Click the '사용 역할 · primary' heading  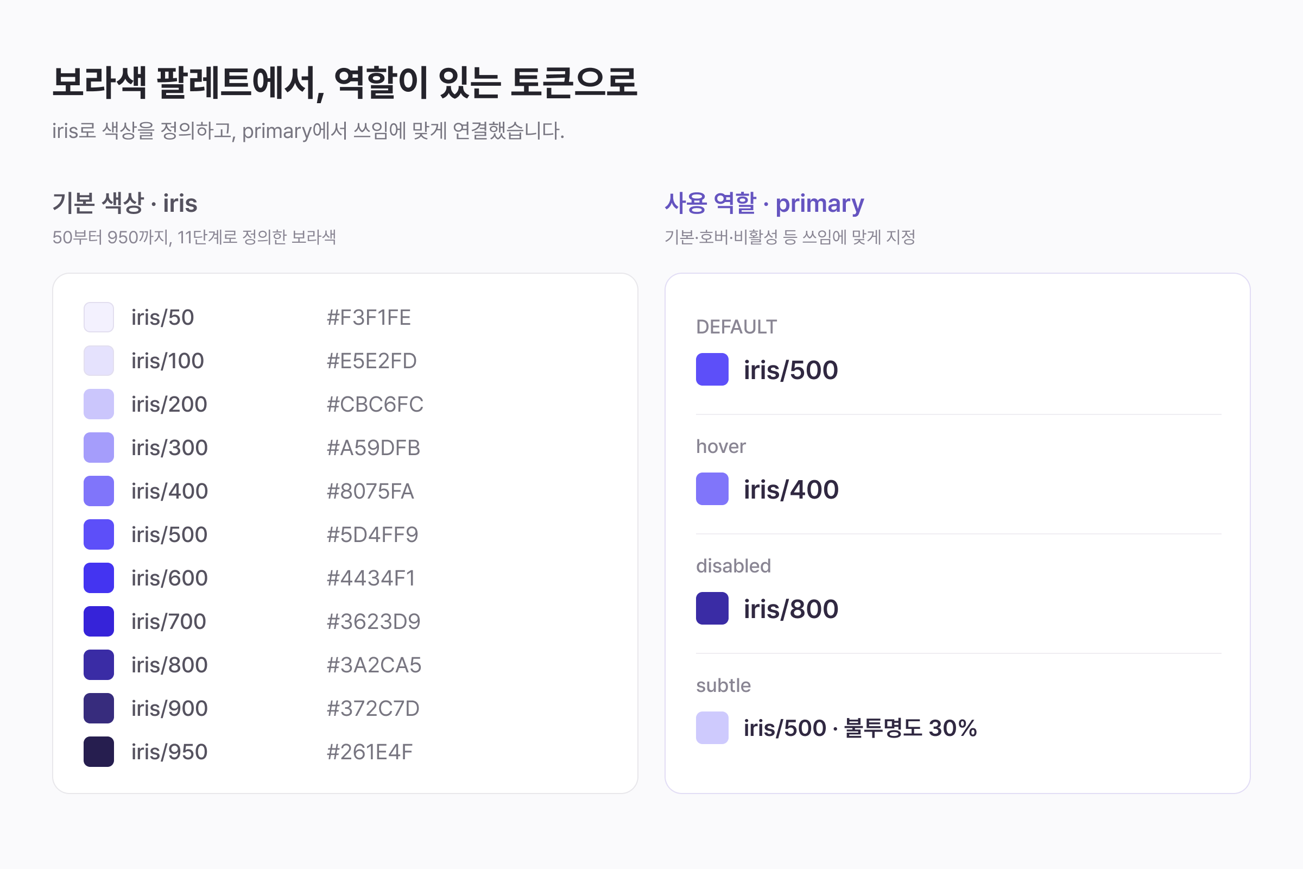click(764, 203)
